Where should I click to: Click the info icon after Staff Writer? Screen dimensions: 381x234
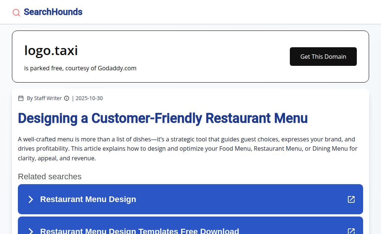pyautogui.click(x=67, y=98)
